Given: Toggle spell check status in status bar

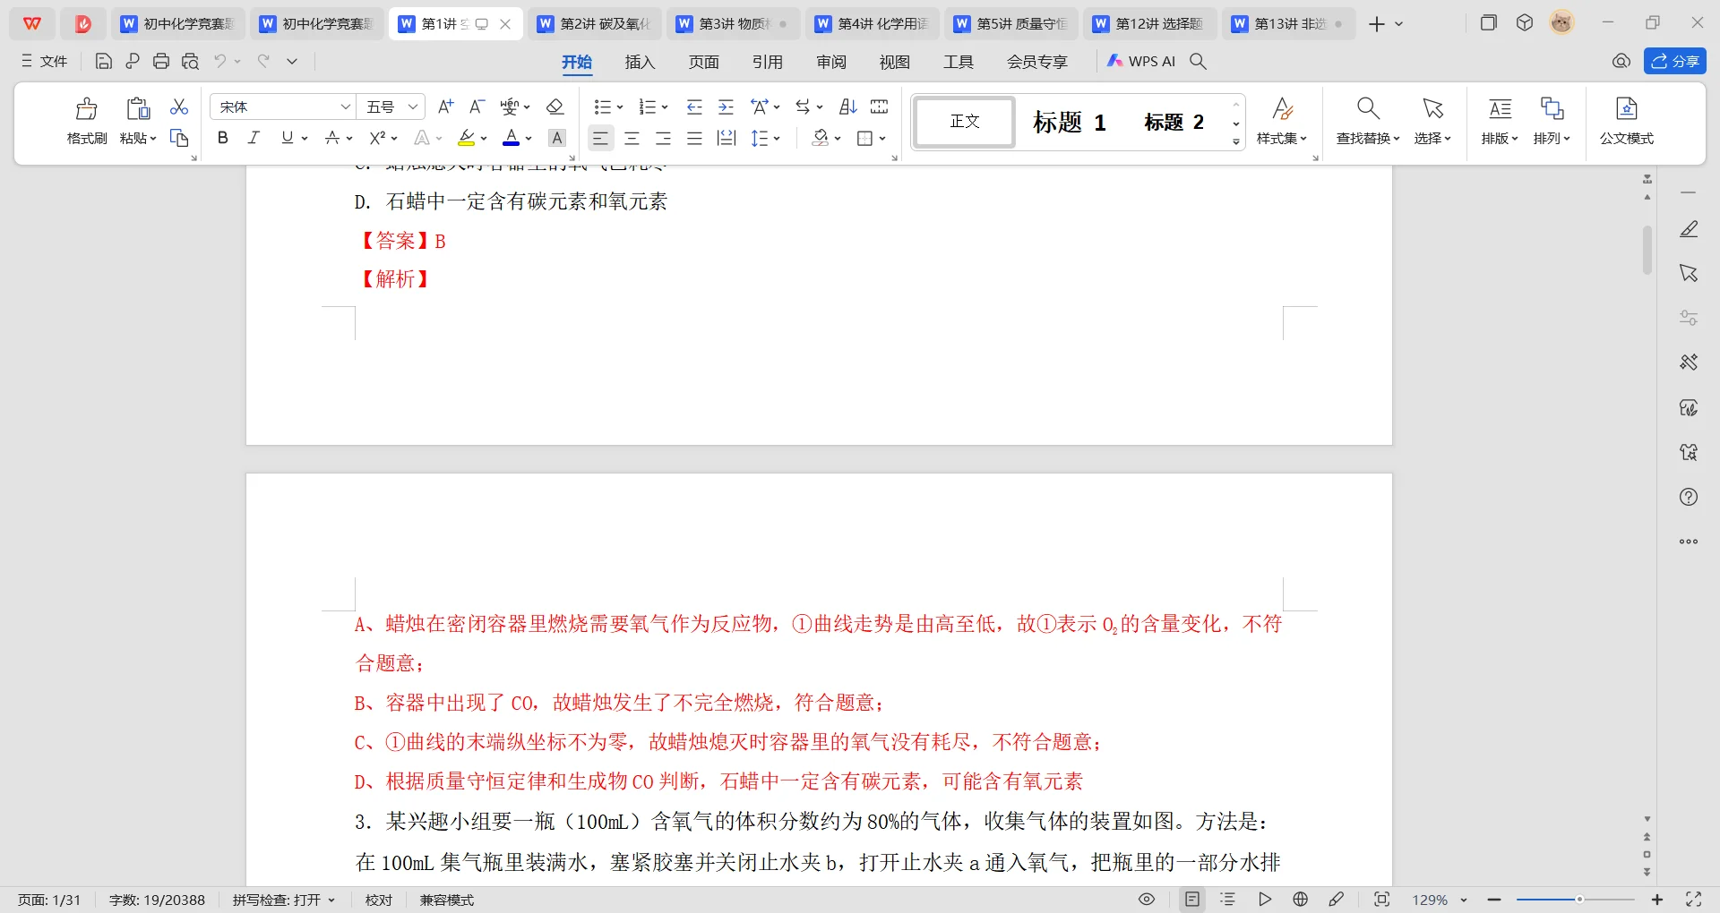Looking at the screenshot, I should [283, 900].
